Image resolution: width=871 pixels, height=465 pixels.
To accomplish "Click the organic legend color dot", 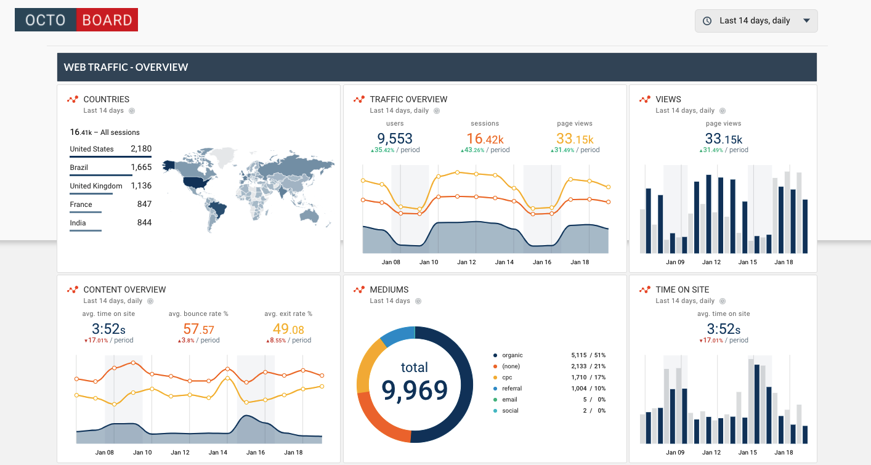I will click(x=495, y=355).
